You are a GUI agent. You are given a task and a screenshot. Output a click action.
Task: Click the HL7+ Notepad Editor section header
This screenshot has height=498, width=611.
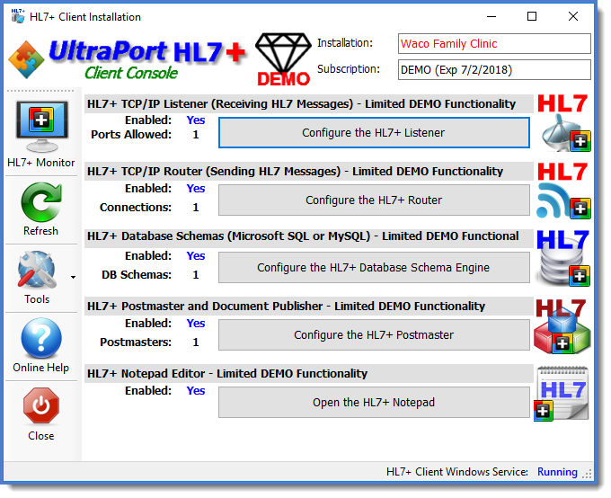(308, 374)
